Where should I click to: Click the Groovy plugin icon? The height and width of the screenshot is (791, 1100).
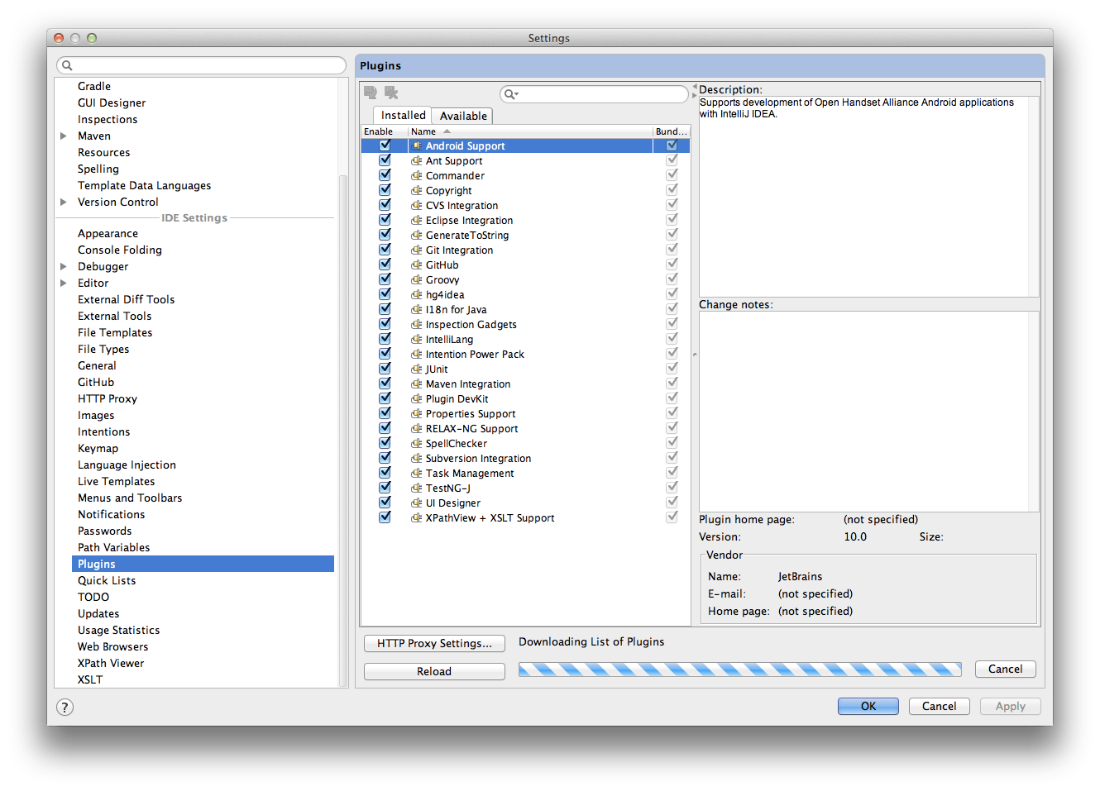pyautogui.click(x=417, y=279)
